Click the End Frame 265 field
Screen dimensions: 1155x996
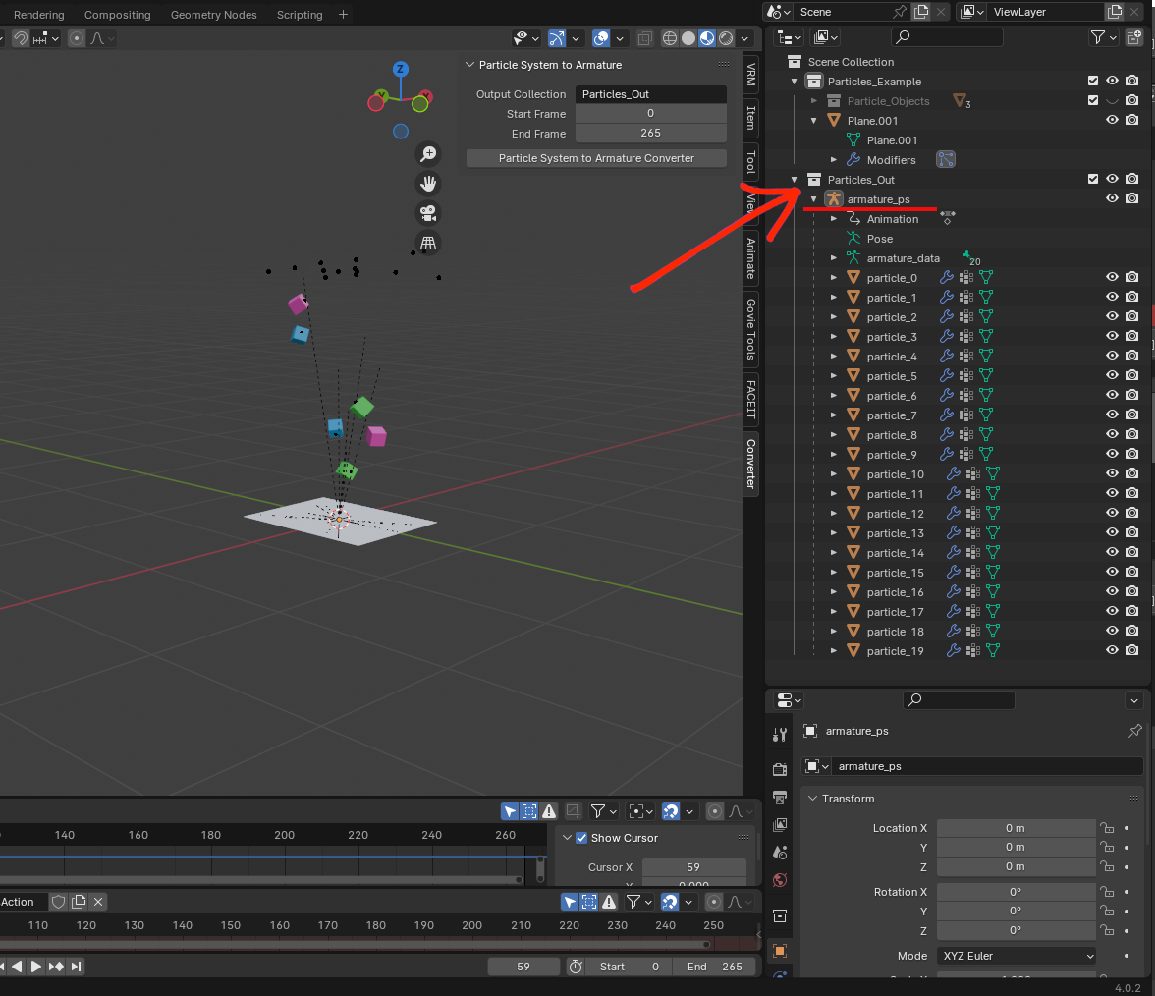(650, 134)
